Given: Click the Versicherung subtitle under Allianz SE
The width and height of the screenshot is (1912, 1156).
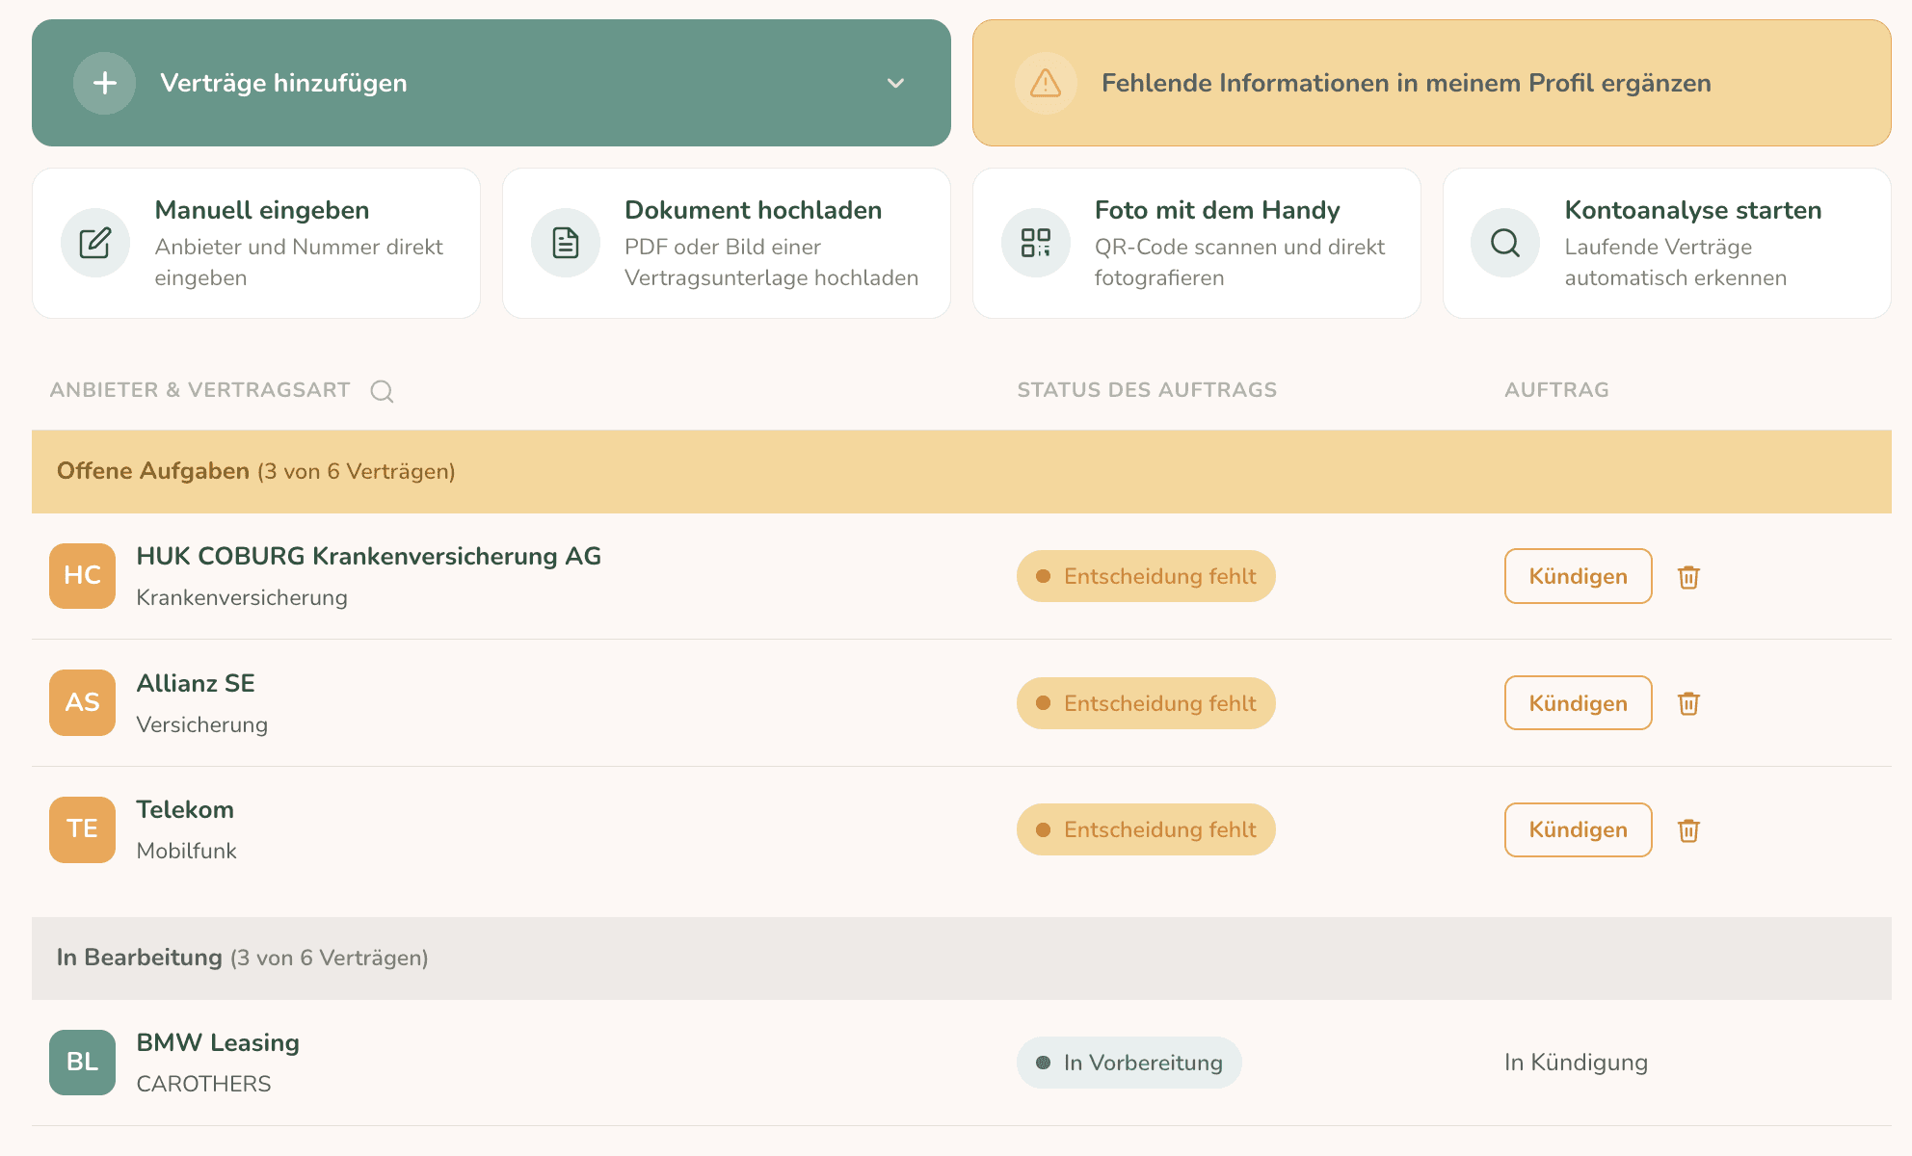Looking at the screenshot, I should pos(201,724).
